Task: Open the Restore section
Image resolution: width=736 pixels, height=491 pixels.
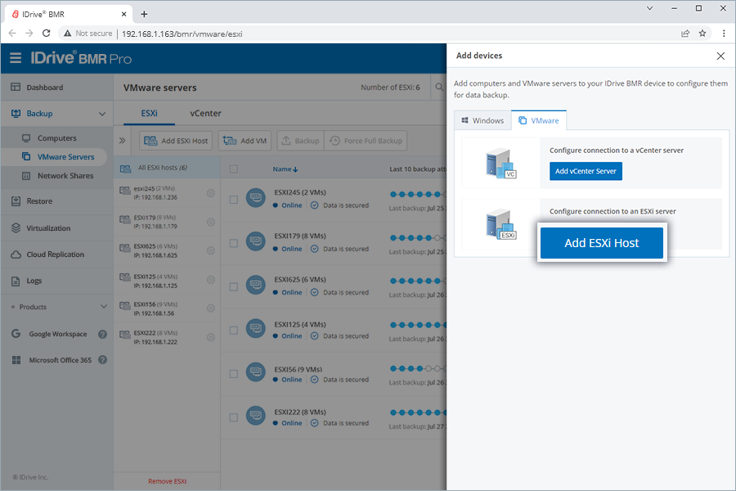Action: pos(39,201)
